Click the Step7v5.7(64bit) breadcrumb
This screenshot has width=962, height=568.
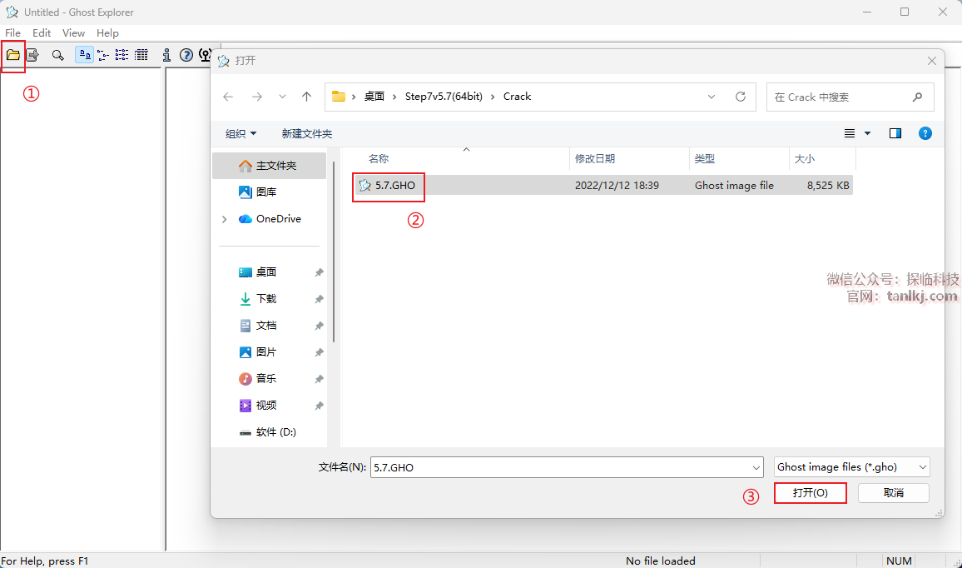[x=444, y=97]
